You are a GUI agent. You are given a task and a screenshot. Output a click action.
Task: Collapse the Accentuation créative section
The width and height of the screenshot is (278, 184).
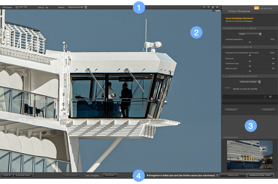(223, 47)
